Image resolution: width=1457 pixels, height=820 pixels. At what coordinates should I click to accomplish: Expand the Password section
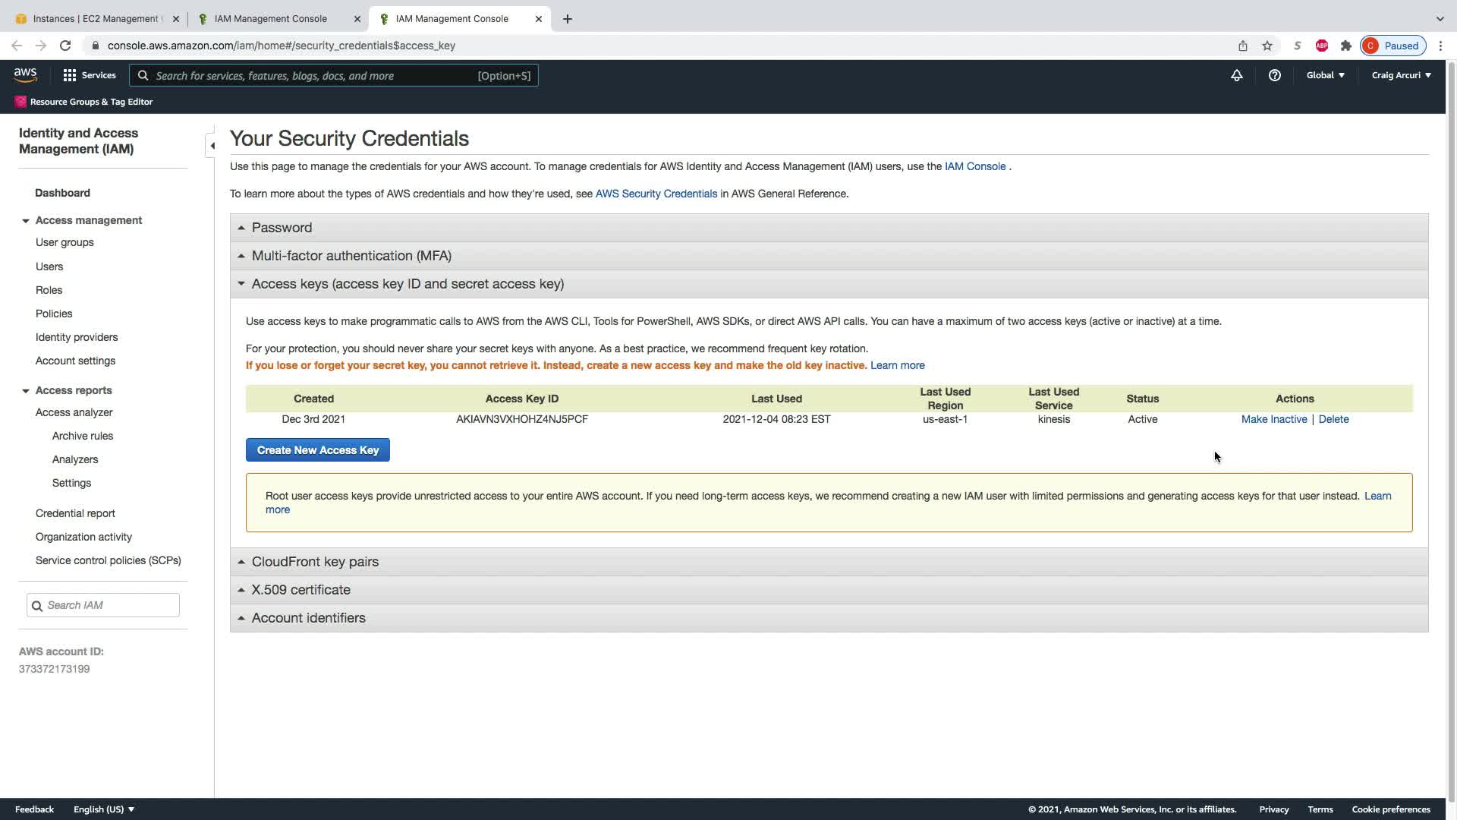[282, 228]
